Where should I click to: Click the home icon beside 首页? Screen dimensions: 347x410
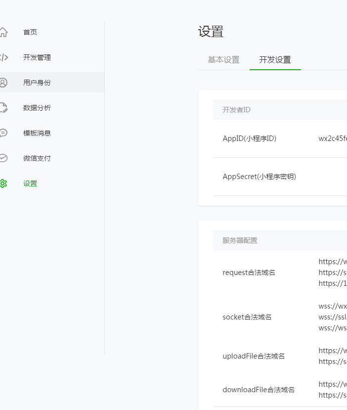(3, 32)
